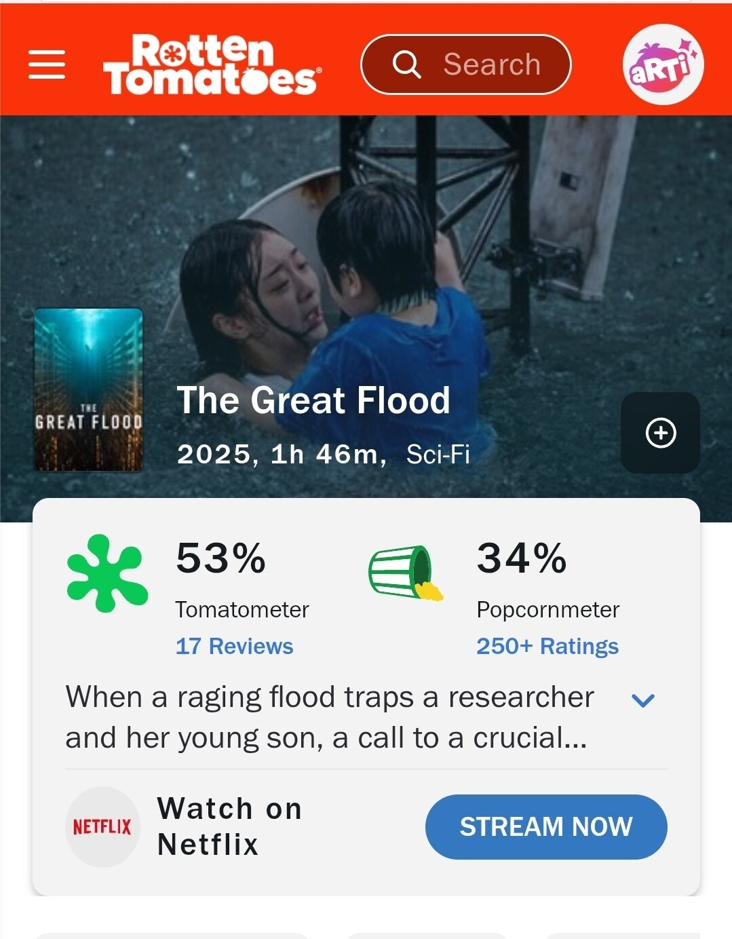Click the 53% Tomatometer score
Image resolution: width=732 pixels, height=939 pixels.
point(220,558)
